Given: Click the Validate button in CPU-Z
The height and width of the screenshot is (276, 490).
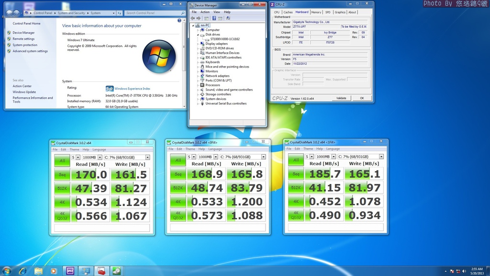Looking at the screenshot, I should tap(341, 98).
